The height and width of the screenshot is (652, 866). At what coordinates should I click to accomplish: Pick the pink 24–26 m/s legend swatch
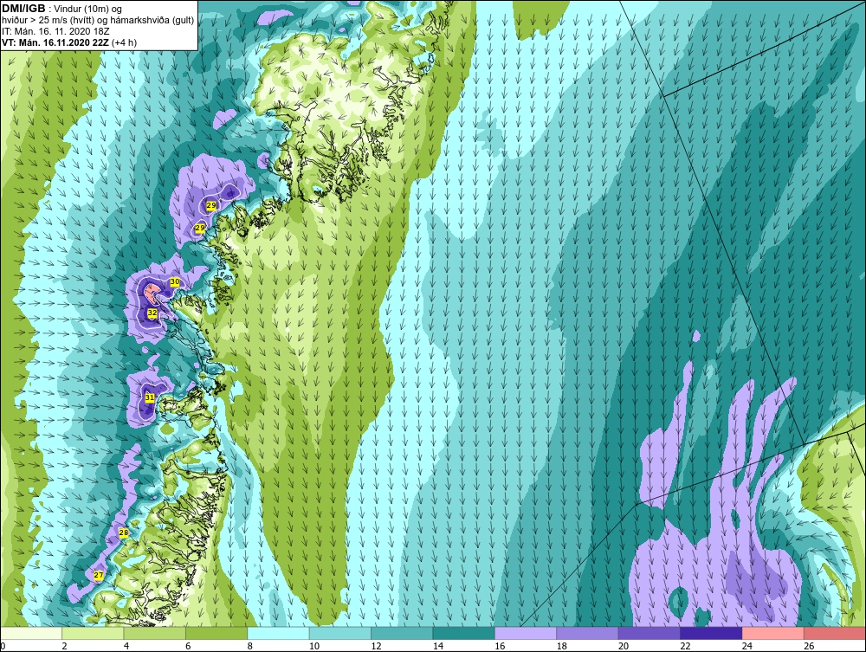773,633
